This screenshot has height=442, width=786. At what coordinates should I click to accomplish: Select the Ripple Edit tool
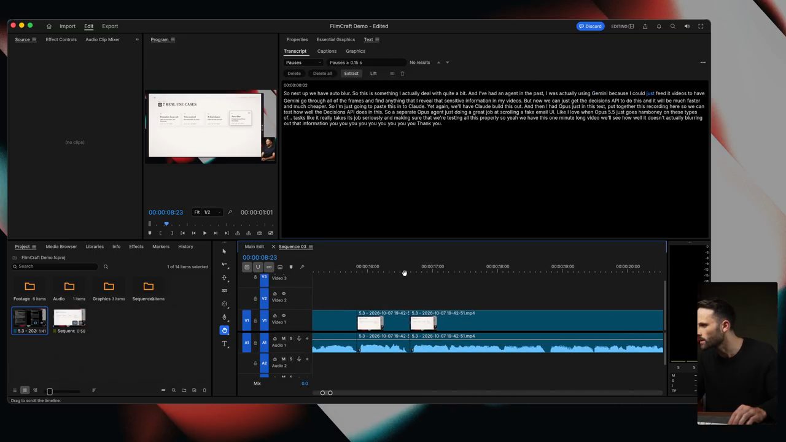pos(224,277)
